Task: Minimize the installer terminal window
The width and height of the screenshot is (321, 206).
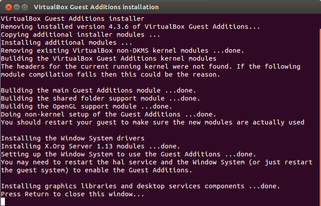Action: (x=16, y=7)
